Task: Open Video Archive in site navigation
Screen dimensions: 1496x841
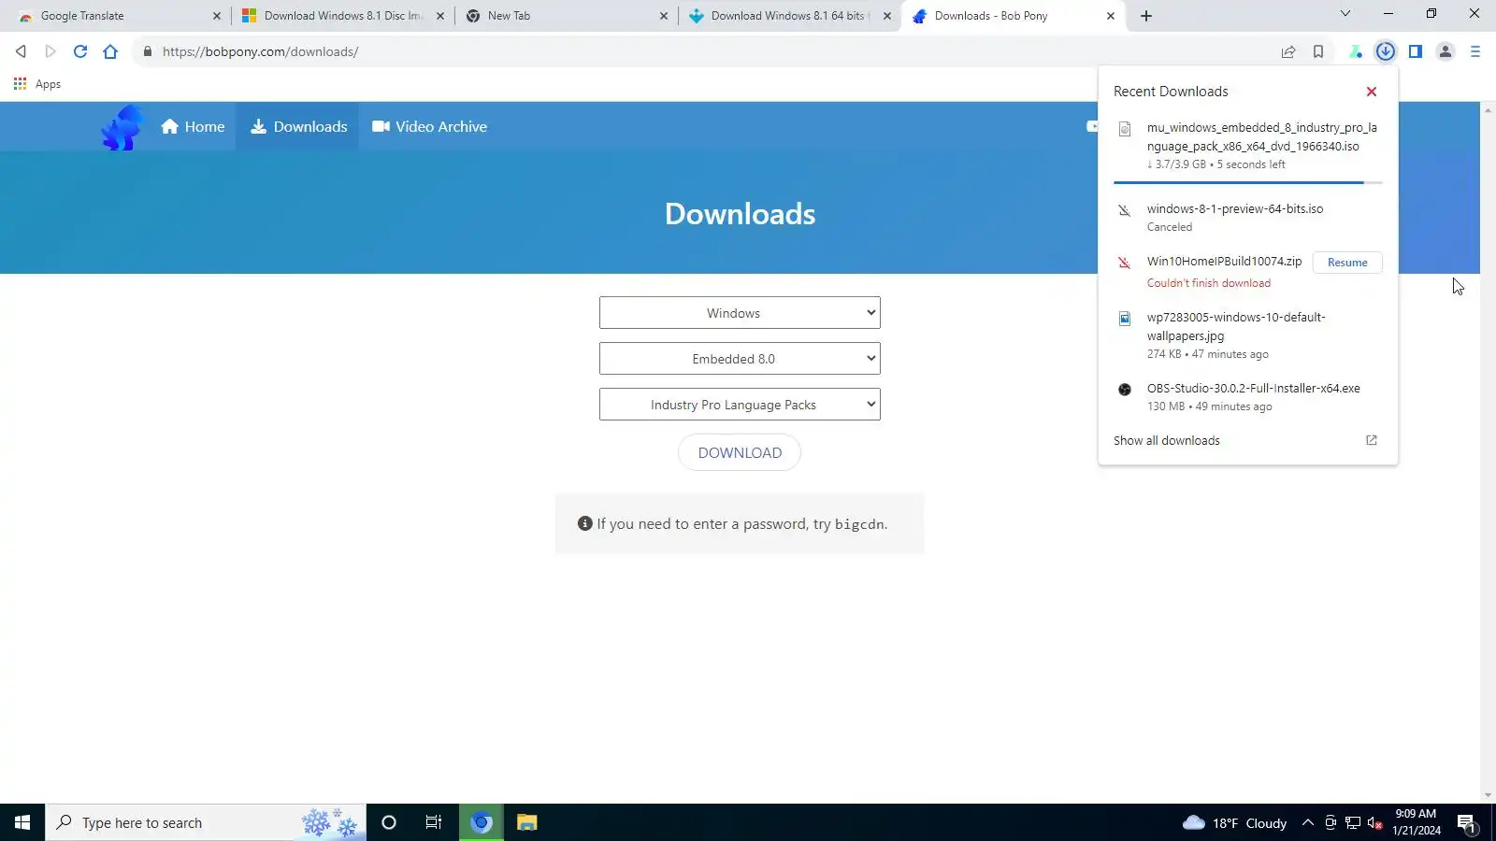Action: tap(430, 127)
